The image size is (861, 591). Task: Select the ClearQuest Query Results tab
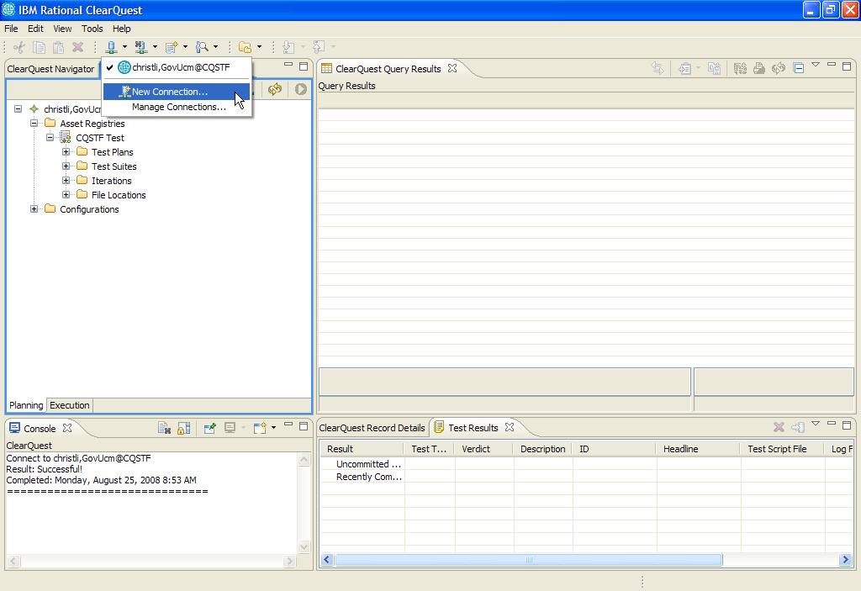tap(388, 69)
